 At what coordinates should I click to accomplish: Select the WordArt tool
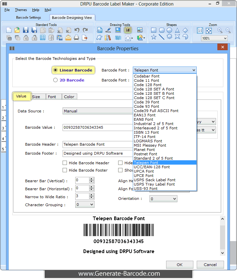pyautogui.click(x=118, y=38)
